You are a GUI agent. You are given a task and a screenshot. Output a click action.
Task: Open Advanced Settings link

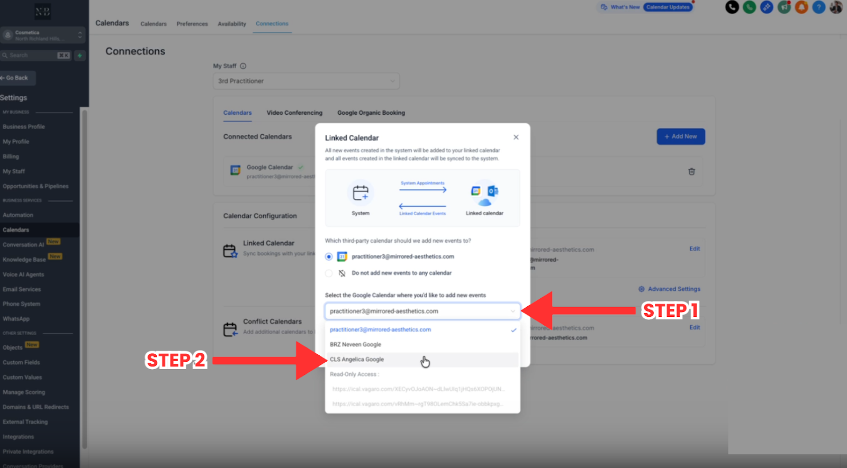click(674, 289)
